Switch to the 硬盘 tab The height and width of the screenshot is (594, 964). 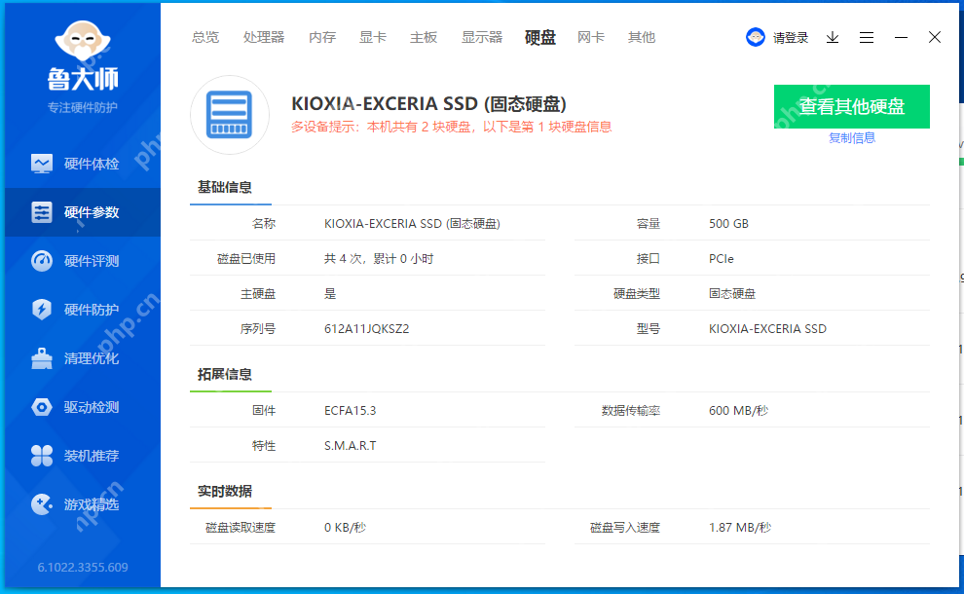pyautogui.click(x=539, y=37)
